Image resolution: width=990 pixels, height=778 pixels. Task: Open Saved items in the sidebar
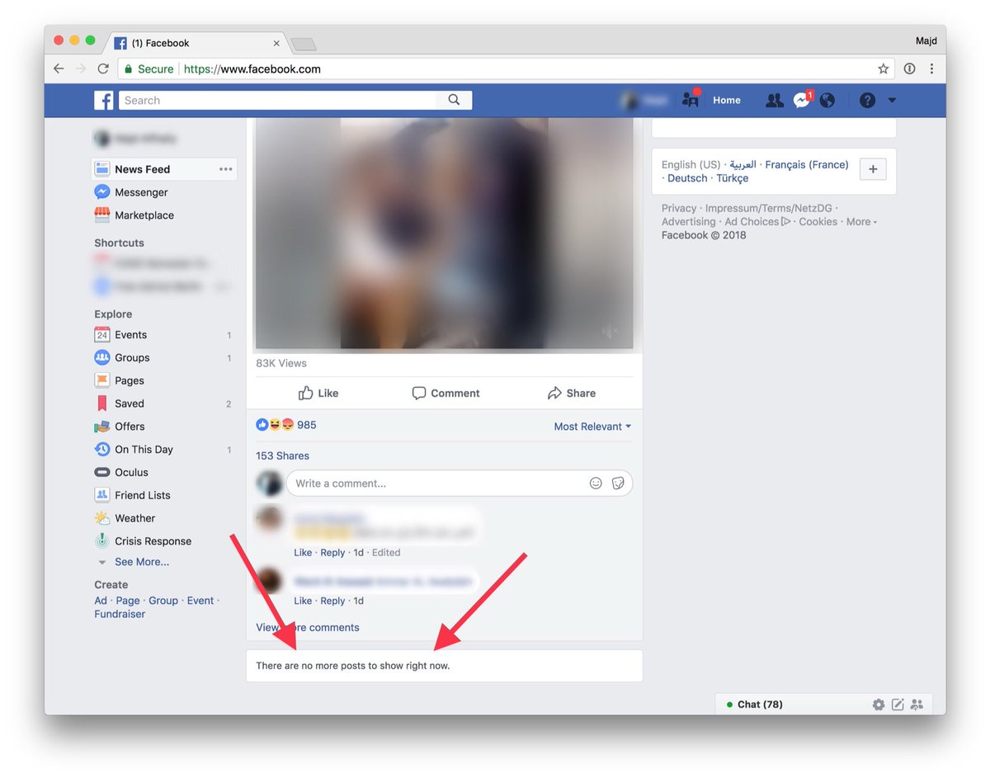130,403
